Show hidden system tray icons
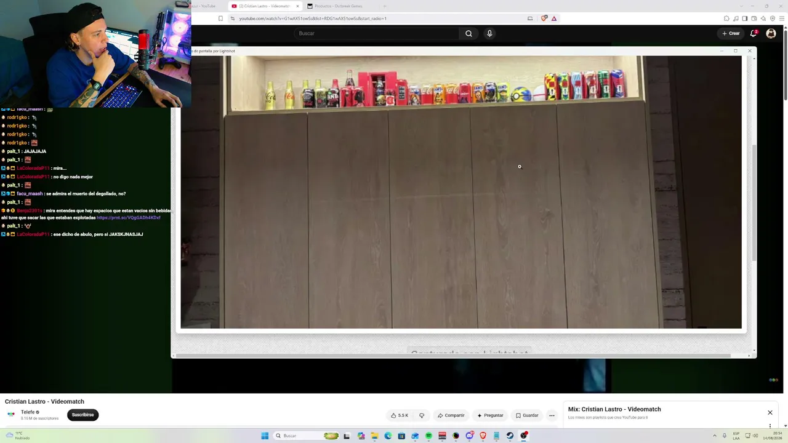Screen dimensions: 788x443 click(x=715, y=436)
